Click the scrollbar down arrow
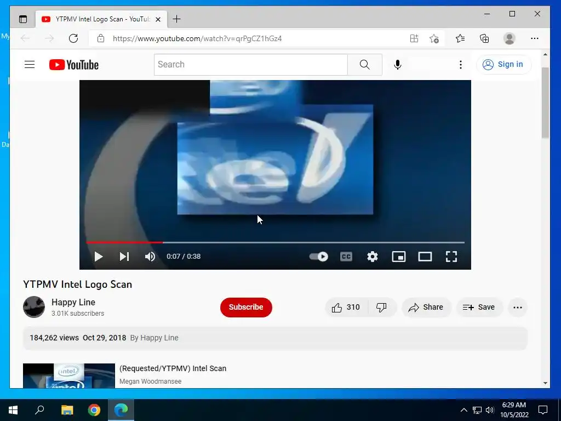 545,383
